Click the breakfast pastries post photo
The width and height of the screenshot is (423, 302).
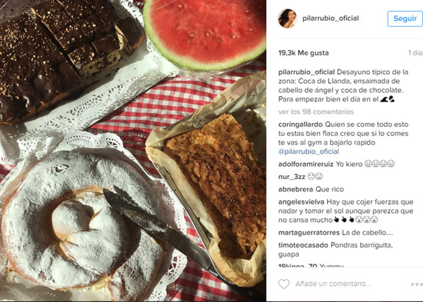coord(133,151)
